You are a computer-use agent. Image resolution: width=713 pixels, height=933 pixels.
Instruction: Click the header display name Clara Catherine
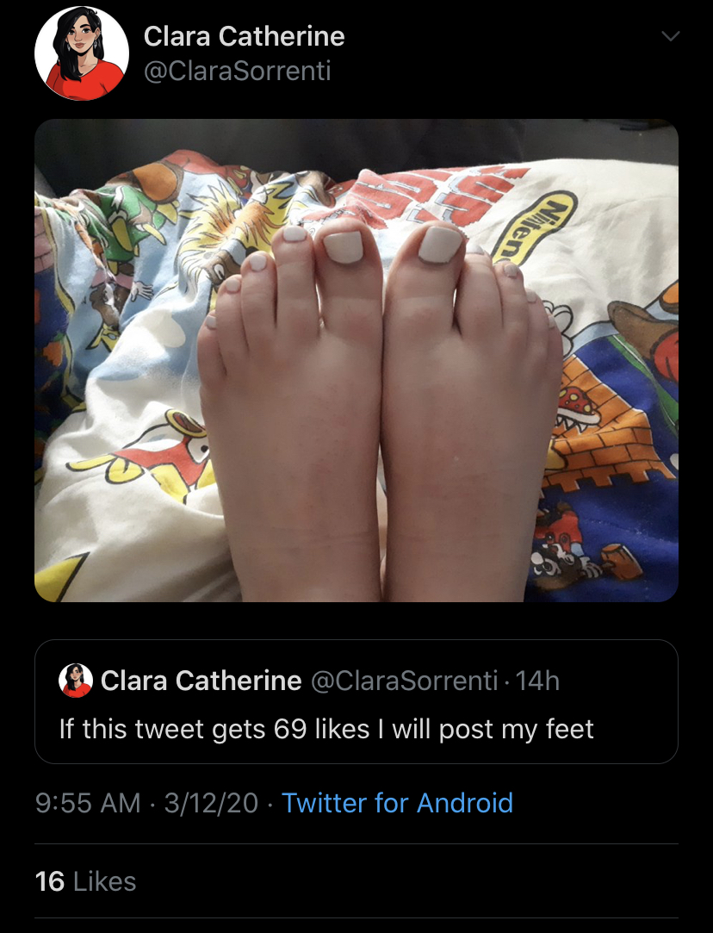coord(244,36)
